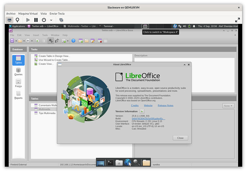Click the HP tray icon

[x=175, y=26]
